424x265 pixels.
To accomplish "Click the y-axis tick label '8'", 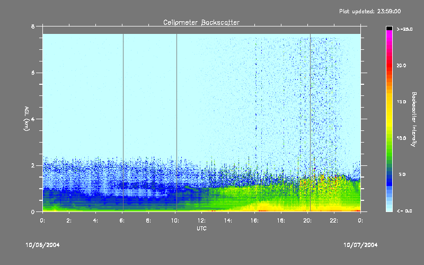I will (33, 26).
